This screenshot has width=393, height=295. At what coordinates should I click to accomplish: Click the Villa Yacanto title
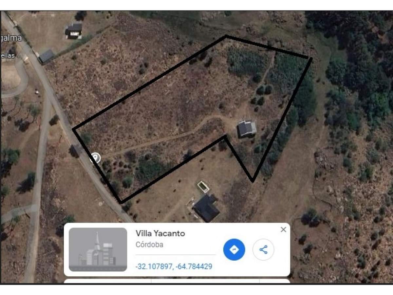click(160, 233)
